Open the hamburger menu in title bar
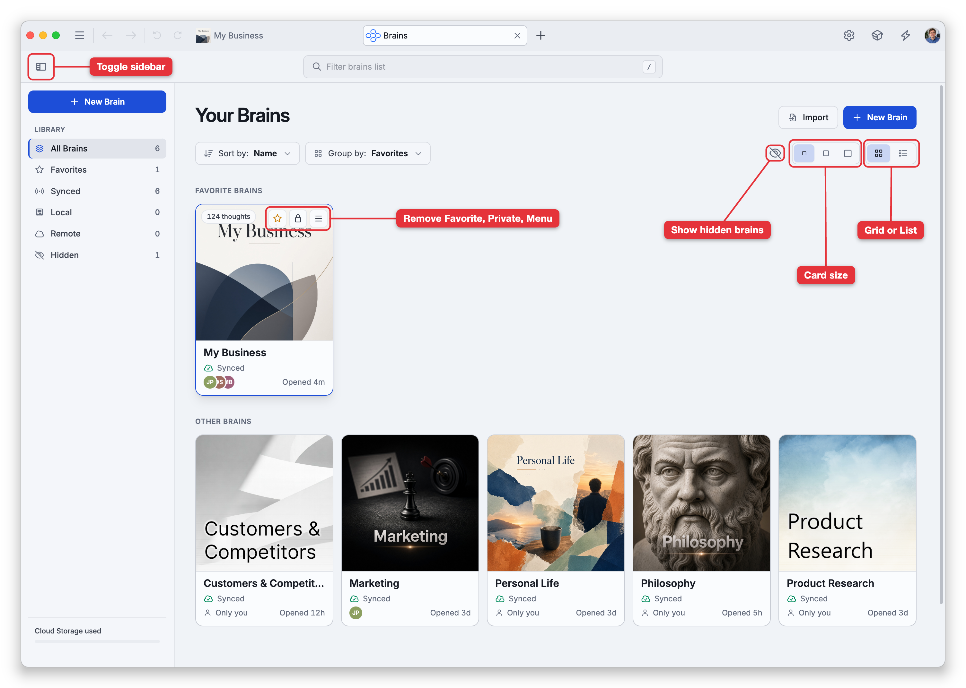The height and width of the screenshot is (688, 966). coord(79,35)
